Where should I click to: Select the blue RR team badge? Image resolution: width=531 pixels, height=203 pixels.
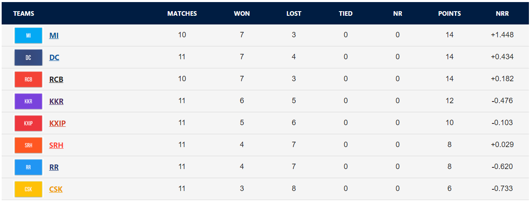28,167
